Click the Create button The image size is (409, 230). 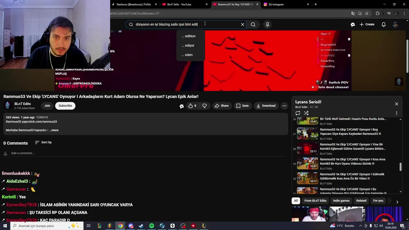pyautogui.click(x=367, y=24)
